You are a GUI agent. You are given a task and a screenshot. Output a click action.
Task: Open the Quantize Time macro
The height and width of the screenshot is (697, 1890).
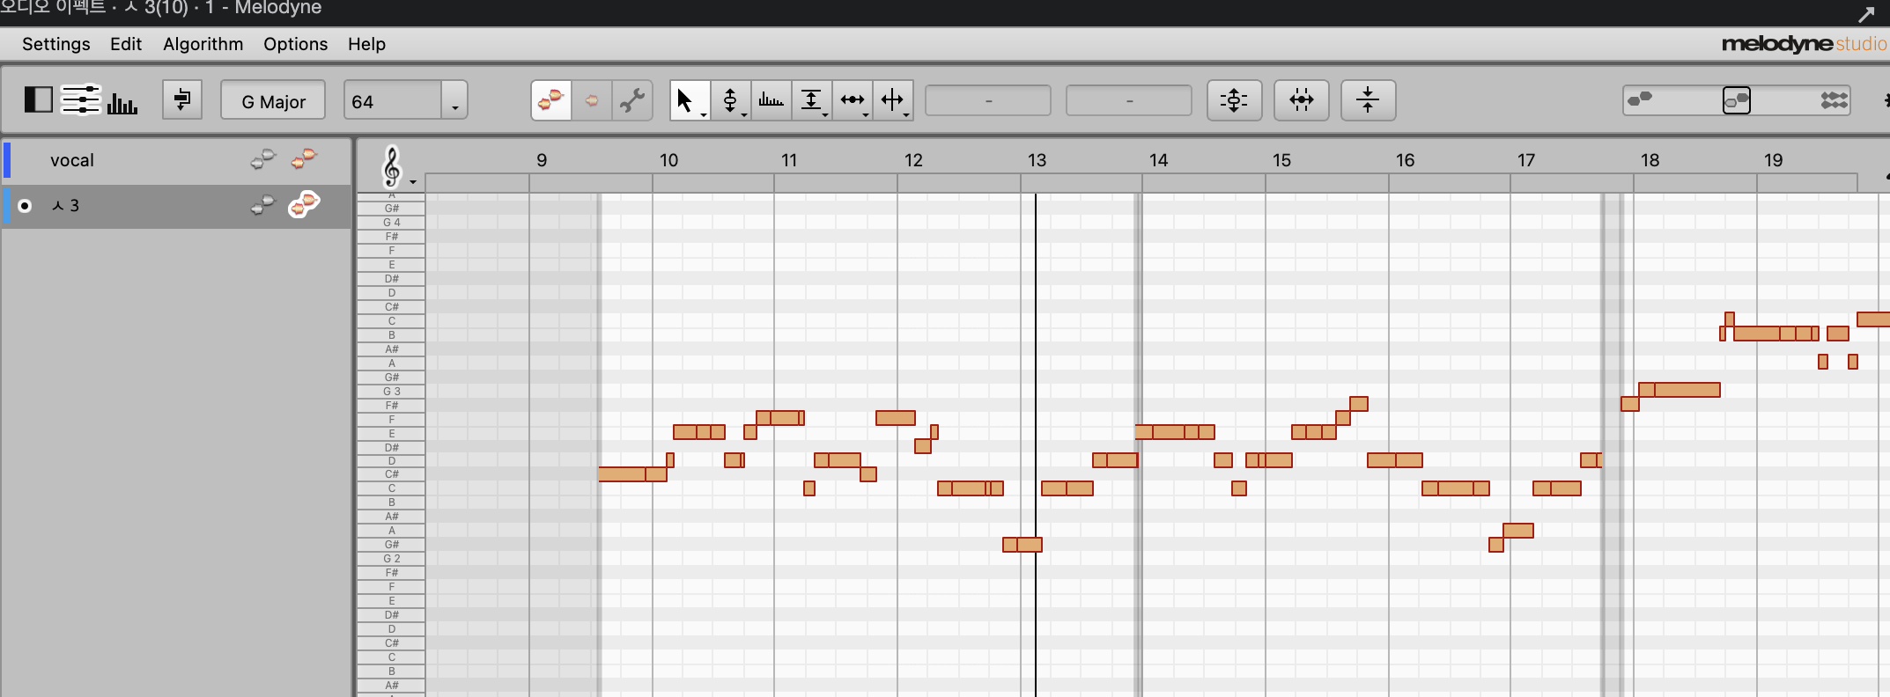click(1301, 100)
